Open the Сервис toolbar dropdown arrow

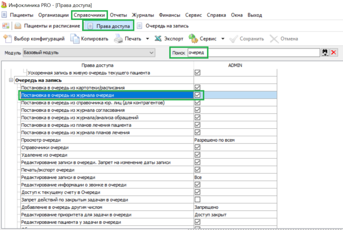coord(223,39)
